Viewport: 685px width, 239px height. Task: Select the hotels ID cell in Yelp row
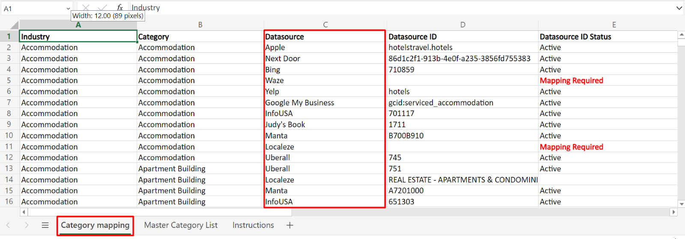462,91
